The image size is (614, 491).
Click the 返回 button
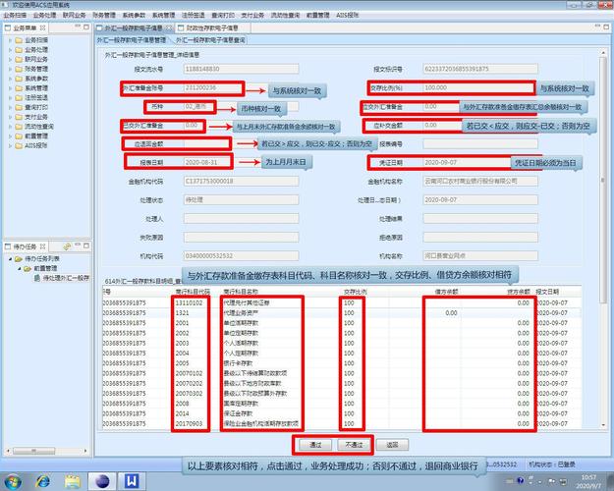pos(392,445)
